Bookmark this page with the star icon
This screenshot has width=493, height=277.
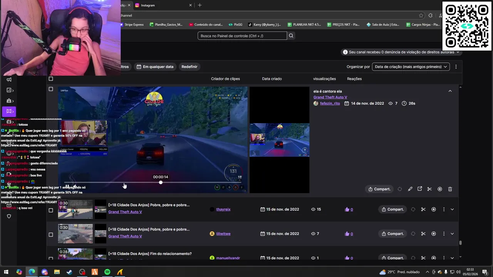pyautogui.click(x=421, y=15)
